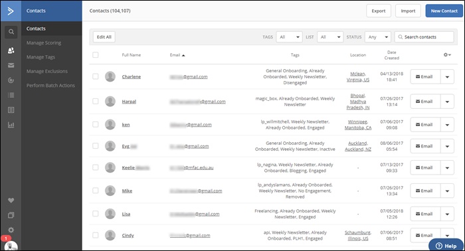Select the Contacts people icon in sidebar
This screenshot has height=251, width=465.
tap(11, 50)
